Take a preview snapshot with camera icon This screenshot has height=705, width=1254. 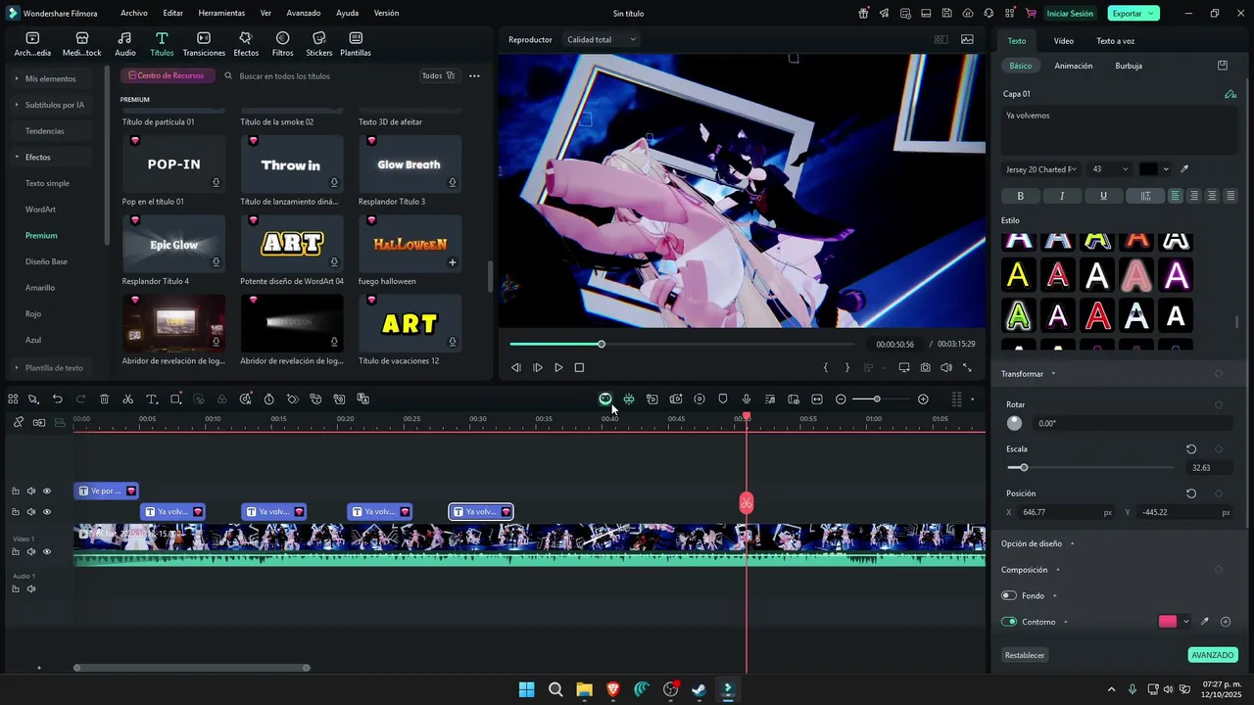(925, 368)
